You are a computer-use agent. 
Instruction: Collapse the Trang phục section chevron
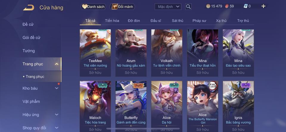point(57,64)
